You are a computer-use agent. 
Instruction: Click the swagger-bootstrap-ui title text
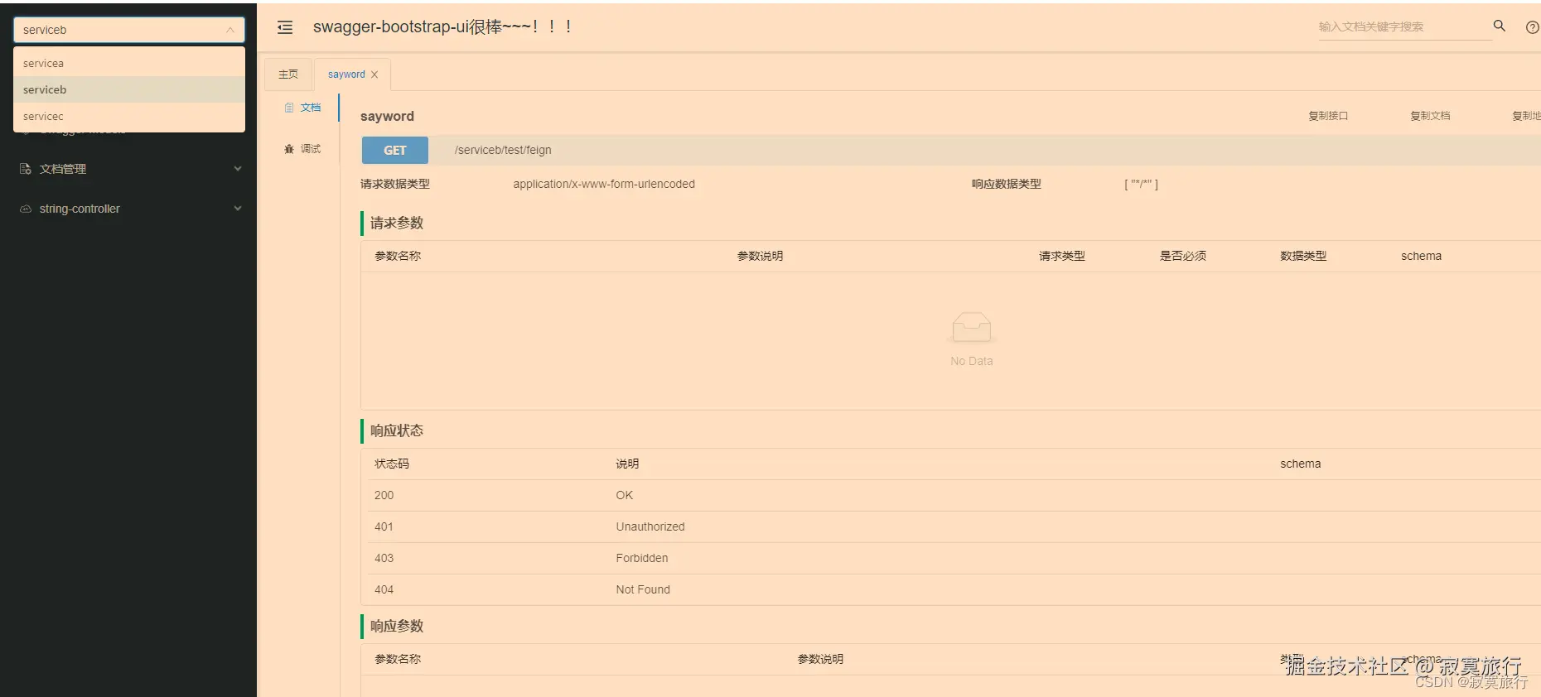coord(442,26)
